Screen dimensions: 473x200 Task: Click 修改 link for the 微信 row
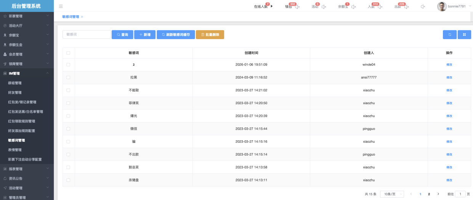click(x=449, y=129)
